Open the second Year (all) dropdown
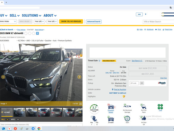The width and height of the screenshot is (174, 131). (52, 22)
